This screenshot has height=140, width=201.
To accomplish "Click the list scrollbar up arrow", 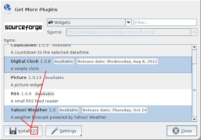I will coord(194,47).
